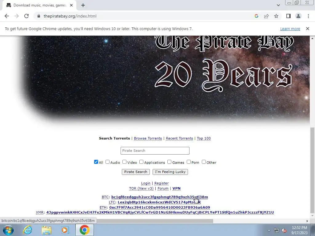This screenshot has height=236, width=315.
Task: Select the Download music, movies tab
Action: pyautogui.click(x=39, y=6)
